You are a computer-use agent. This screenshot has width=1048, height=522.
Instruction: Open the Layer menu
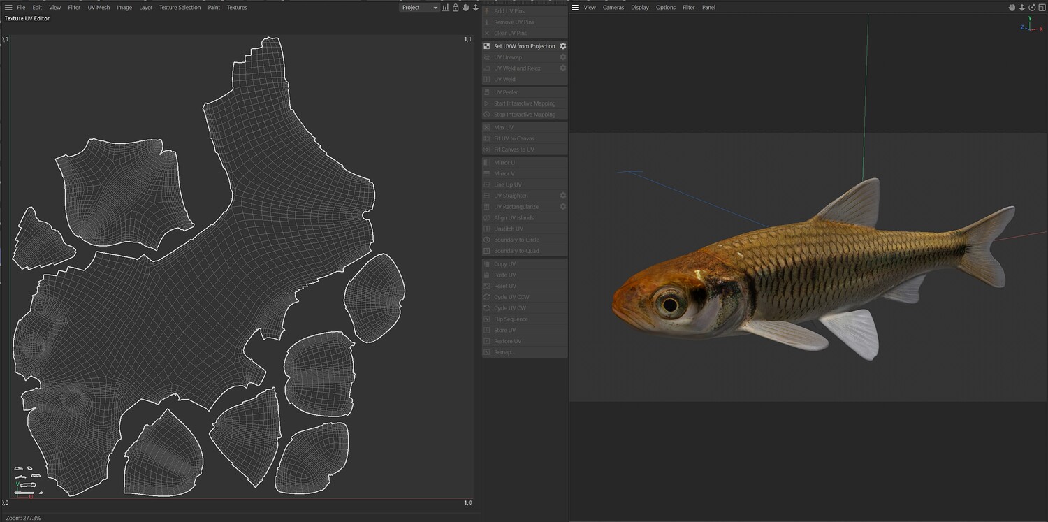tap(145, 7)
